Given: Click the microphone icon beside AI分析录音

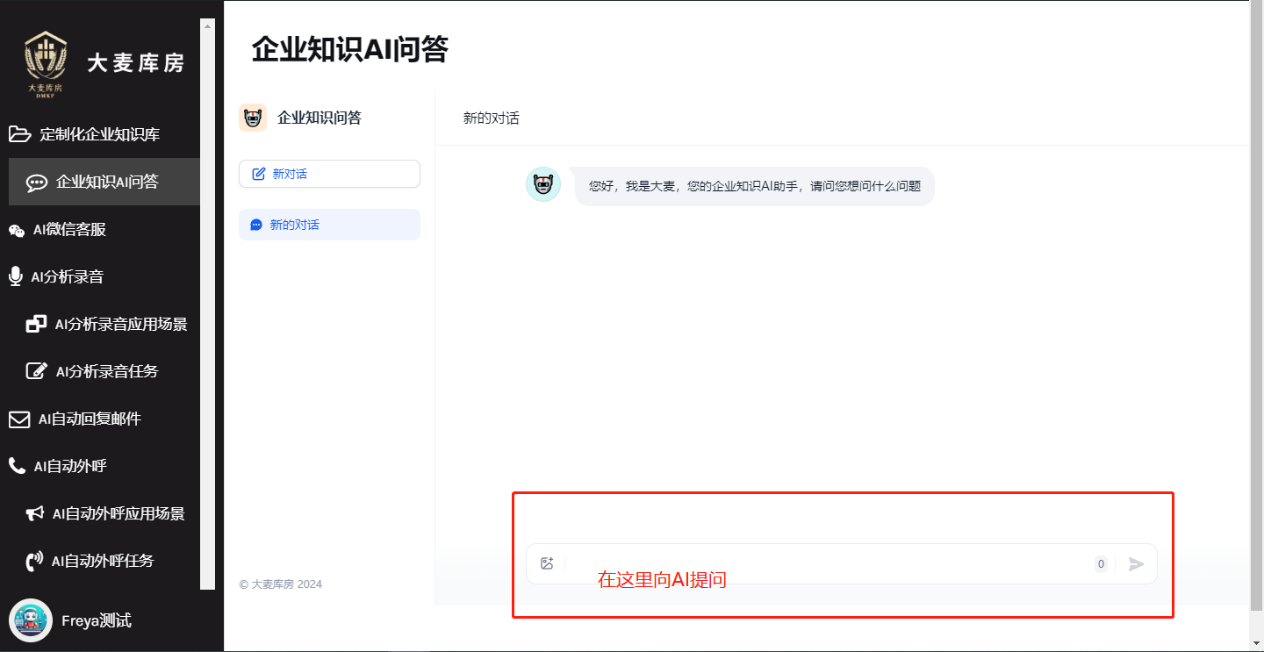Looking at the screenshot, I should point(15,276).
